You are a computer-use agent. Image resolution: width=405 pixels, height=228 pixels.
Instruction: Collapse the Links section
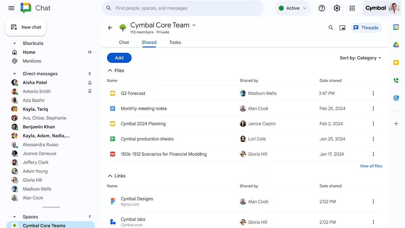(x=110, y=176)
